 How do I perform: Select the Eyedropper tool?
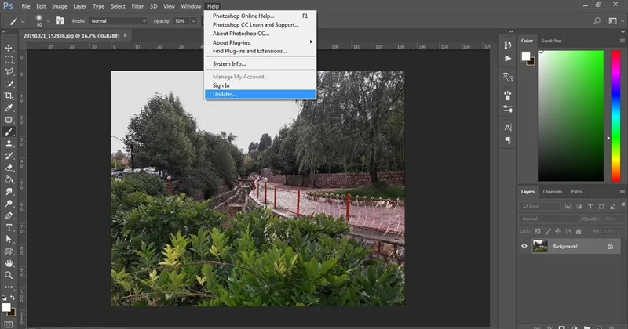(x=9, y=107)
